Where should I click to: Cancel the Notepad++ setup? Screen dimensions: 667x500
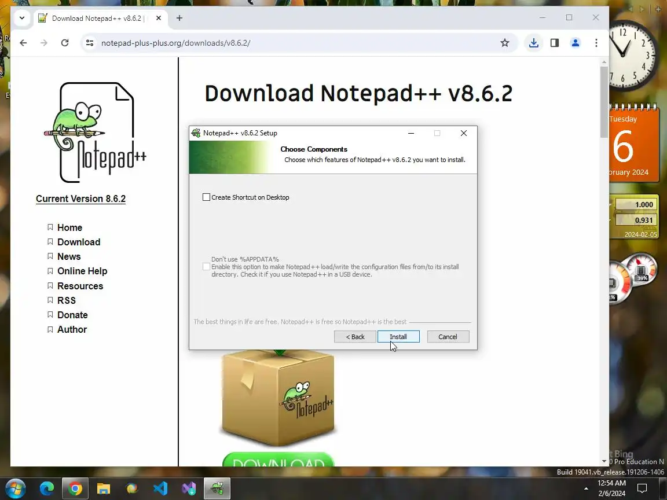(448, 337)
